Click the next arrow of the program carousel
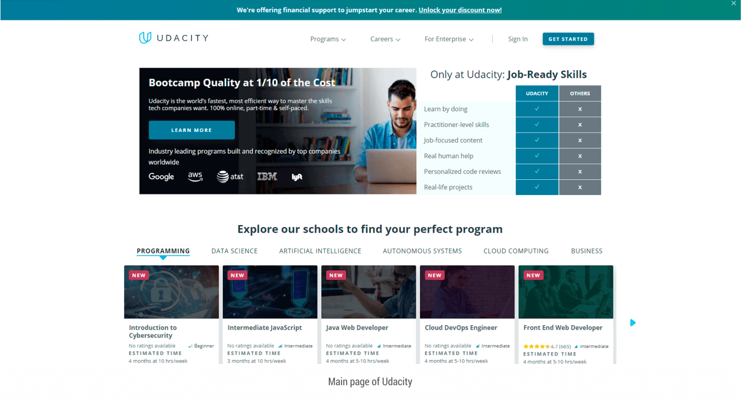The image size is (741, 401). [x=633, y=322]
